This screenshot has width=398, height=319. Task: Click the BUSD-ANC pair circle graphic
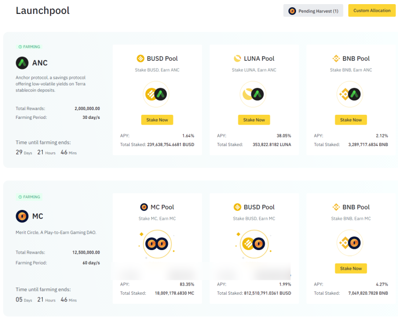(156, 94)
